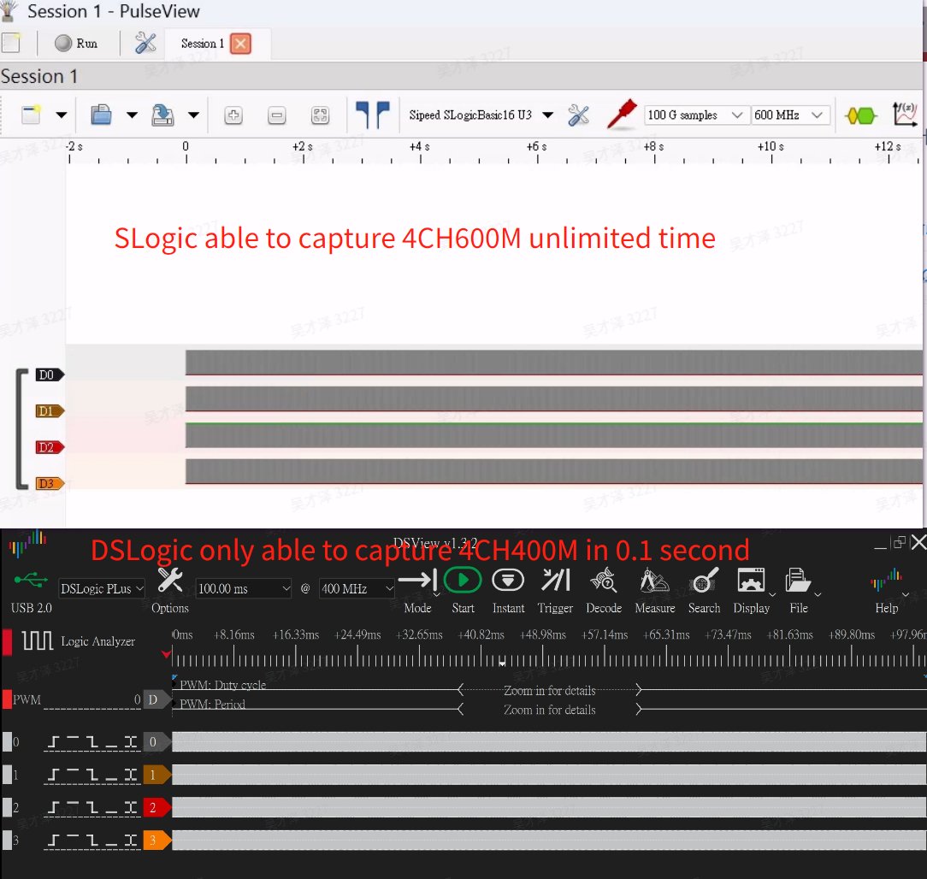Select the D1 channel label
Viewport: 927px width, 879px height.
coord(50,410)
